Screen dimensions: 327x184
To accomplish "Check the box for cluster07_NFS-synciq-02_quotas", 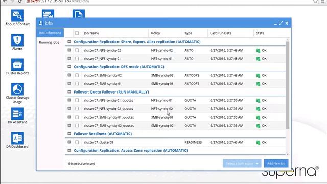I will pos(77,109).
